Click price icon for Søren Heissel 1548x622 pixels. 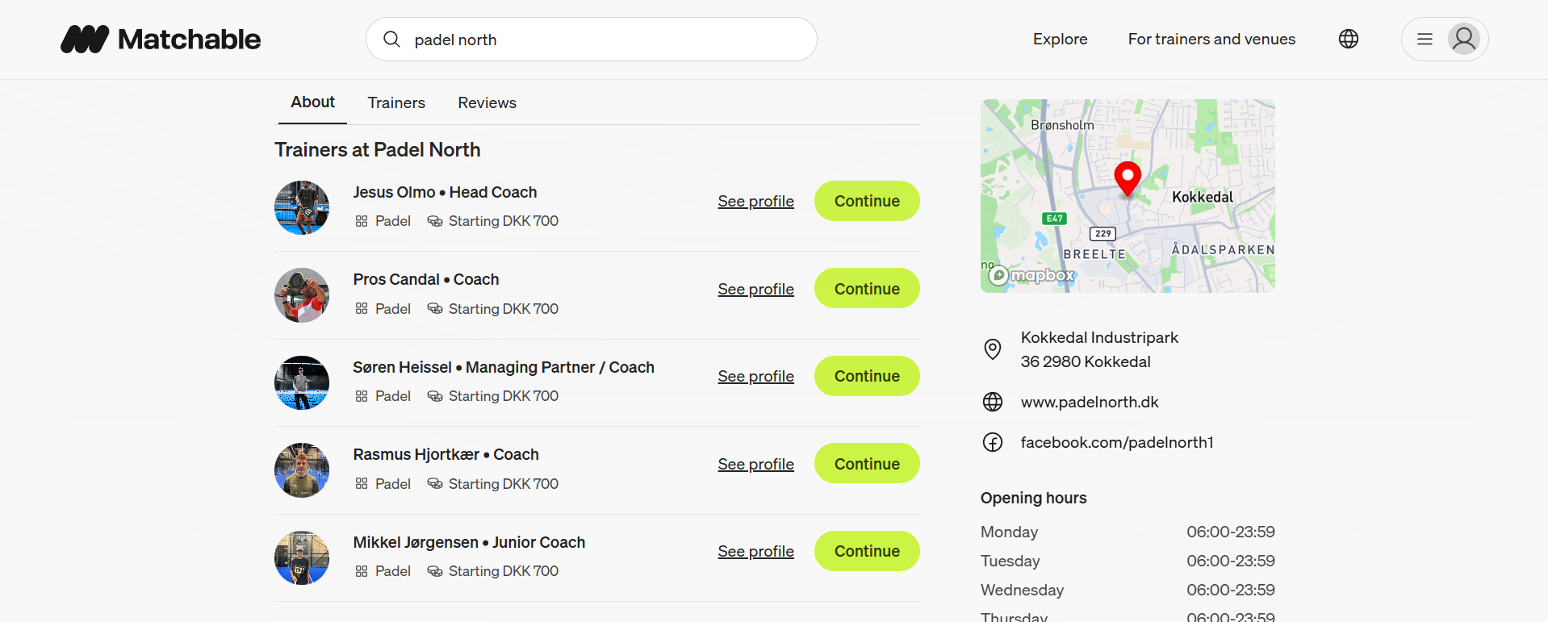pyautogui.click(x=435, y=396)
